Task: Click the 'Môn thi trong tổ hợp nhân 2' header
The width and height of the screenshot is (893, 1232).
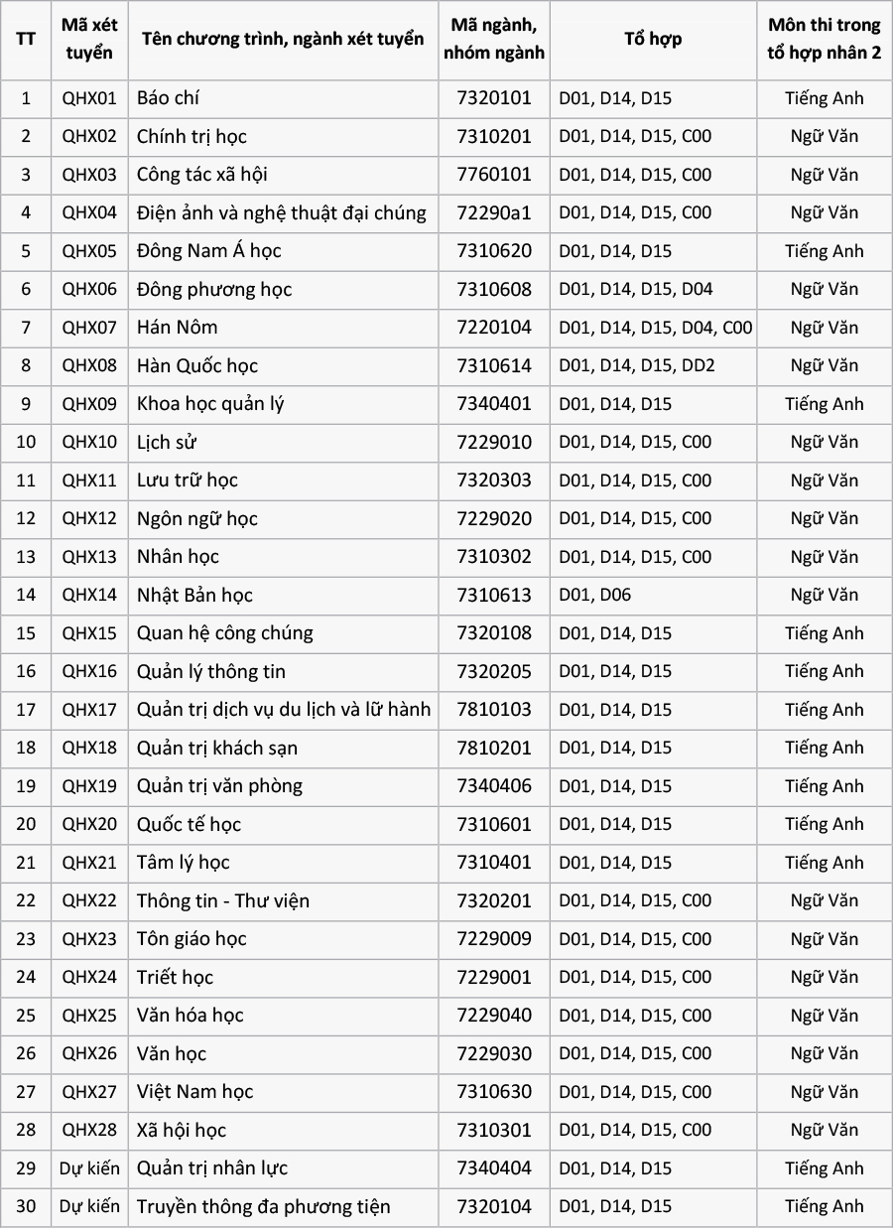Action: (824, 40)
